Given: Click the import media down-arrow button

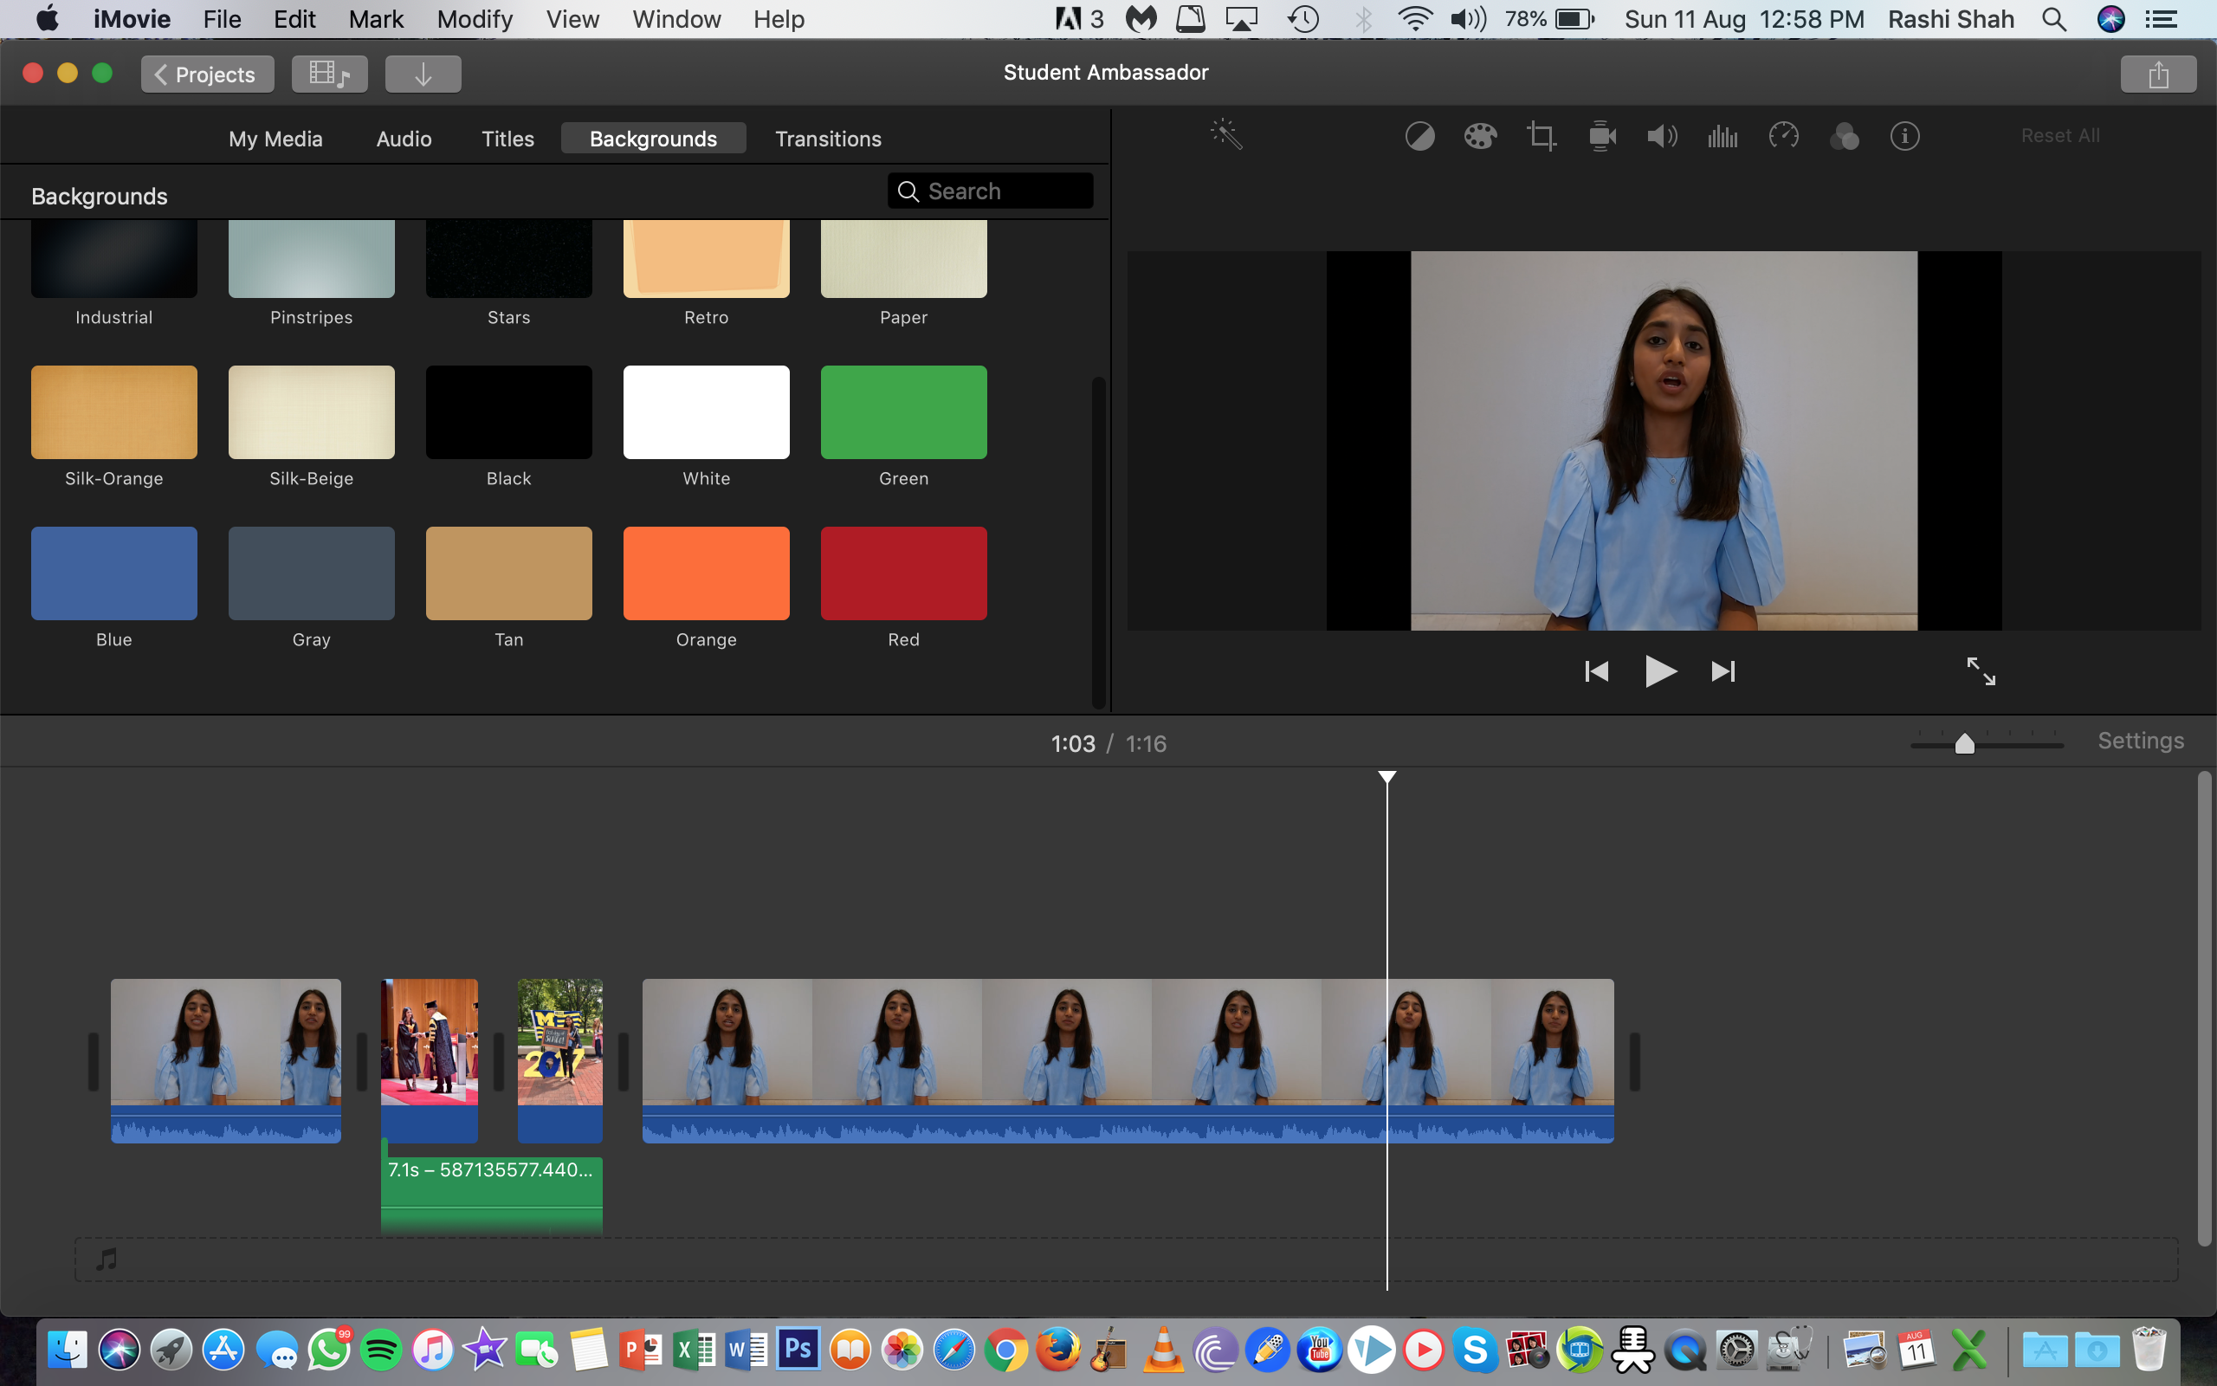Looking at the screenshot, I should 423,74.
